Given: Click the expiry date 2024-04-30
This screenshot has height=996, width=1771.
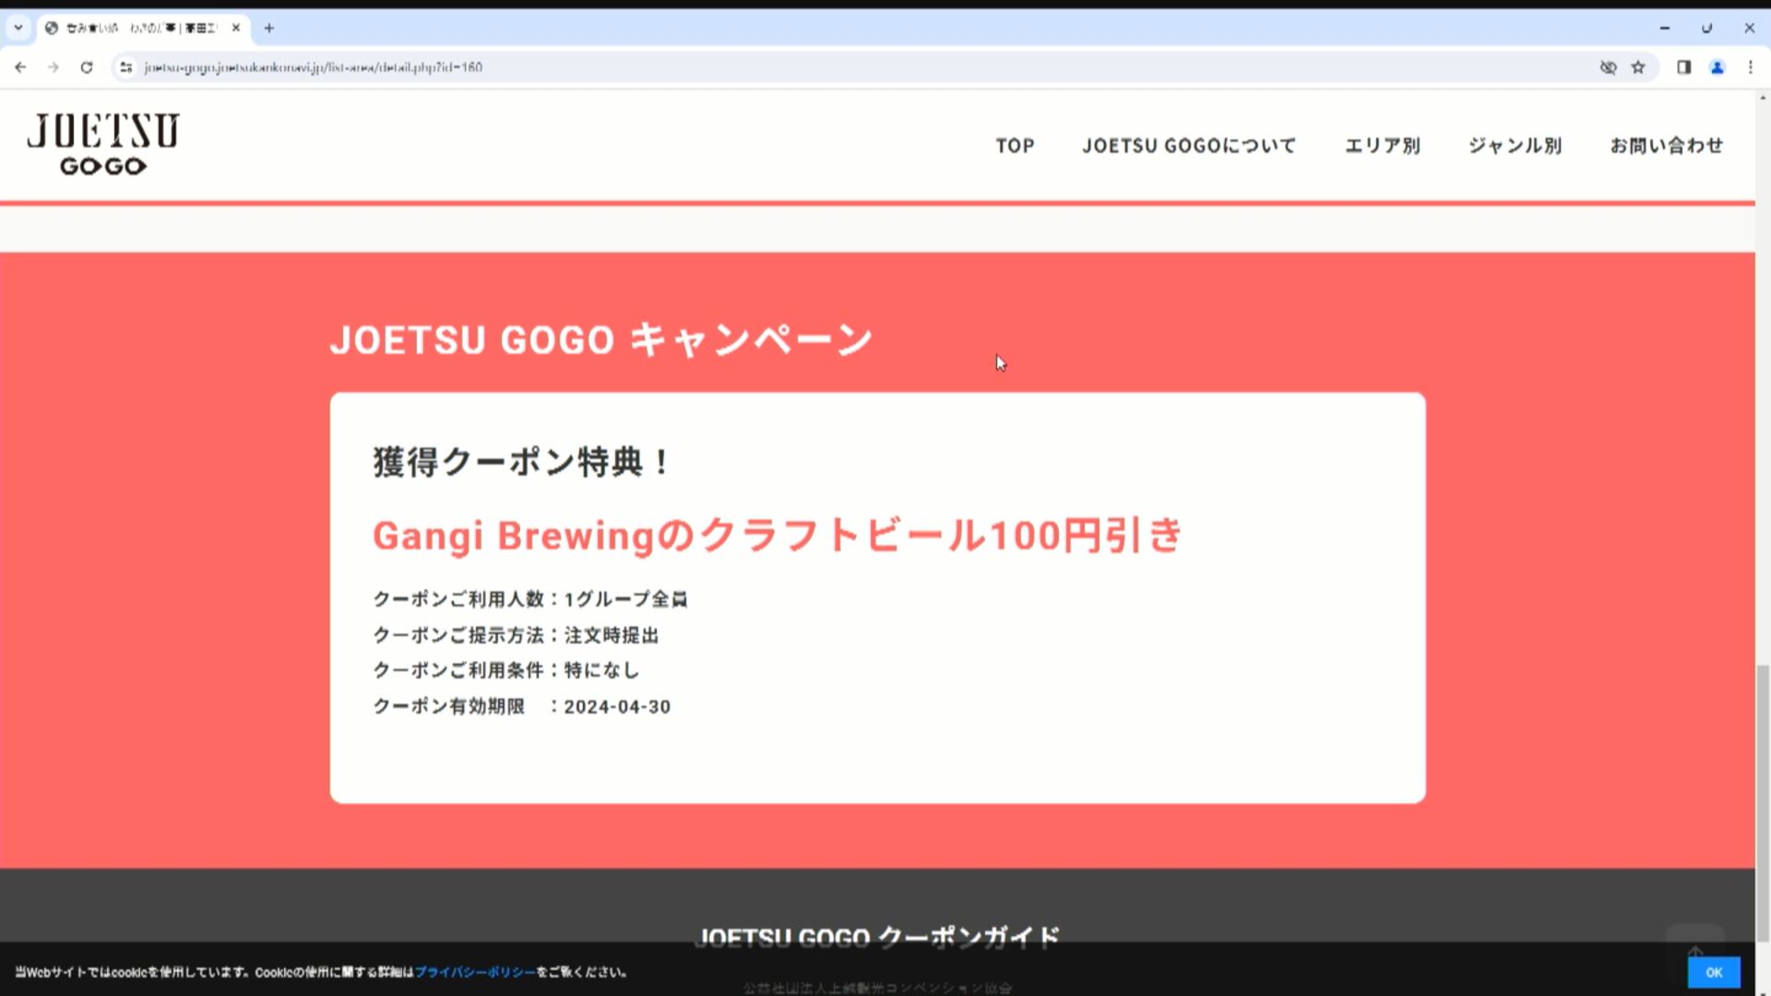Looking at the screenshot, I should (x=617, y=706).
